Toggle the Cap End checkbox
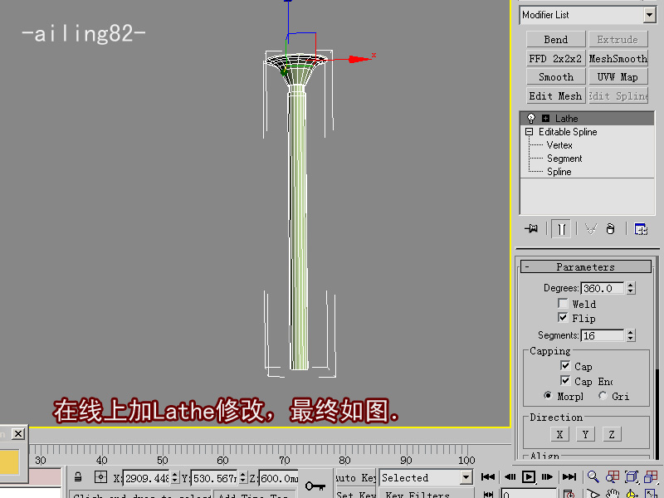 click(x=565, y=381)
